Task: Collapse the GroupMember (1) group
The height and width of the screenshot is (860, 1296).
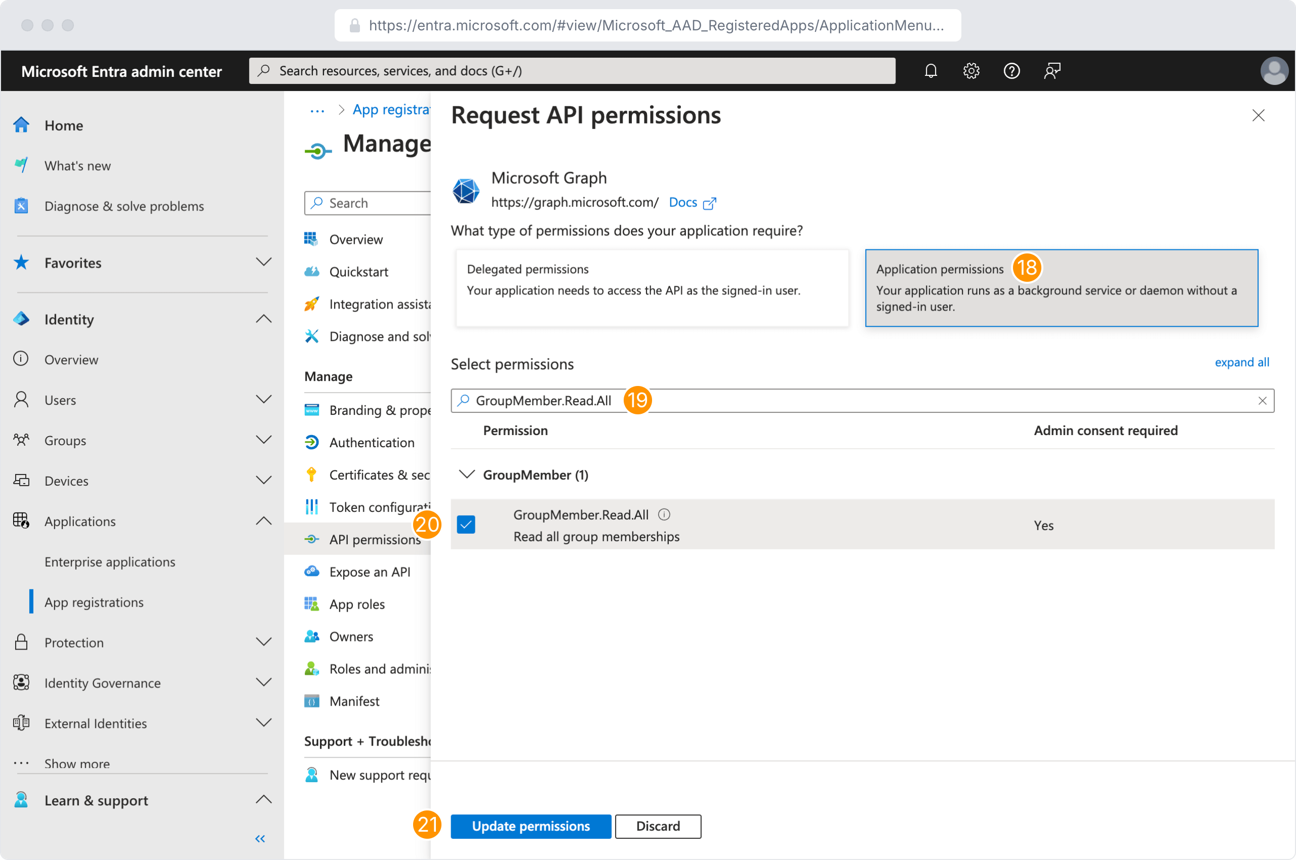Action: click(x=467, y=475)
